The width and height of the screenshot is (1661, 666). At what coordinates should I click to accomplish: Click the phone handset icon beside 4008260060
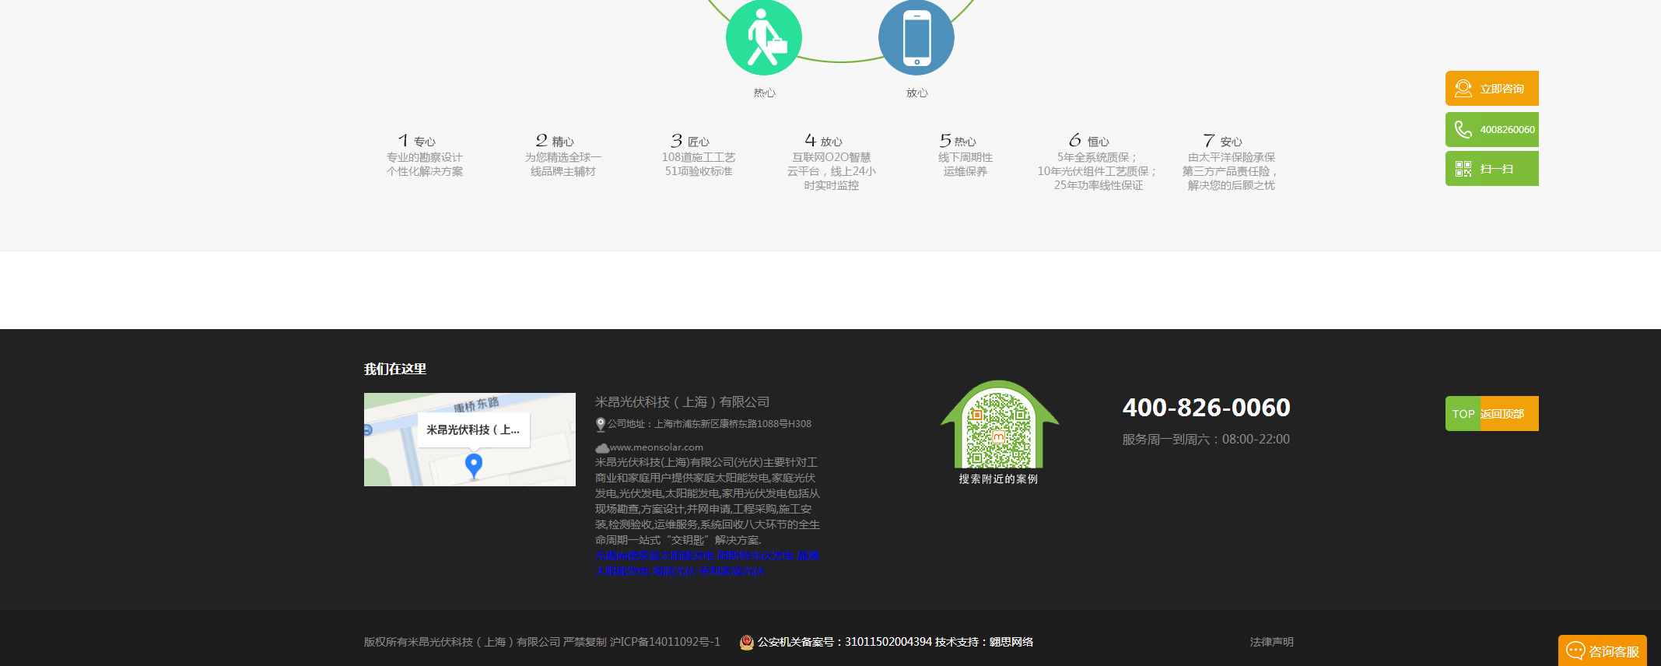[1463, 129]
